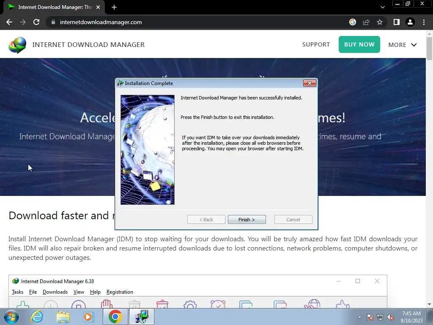This screenshot has height=325, width=433.
Task: Share this page icon
Action: coord(366,22)
